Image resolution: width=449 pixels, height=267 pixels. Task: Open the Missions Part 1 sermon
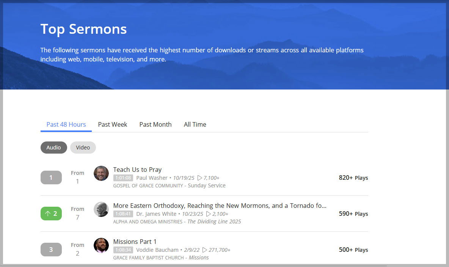[135, 242]
